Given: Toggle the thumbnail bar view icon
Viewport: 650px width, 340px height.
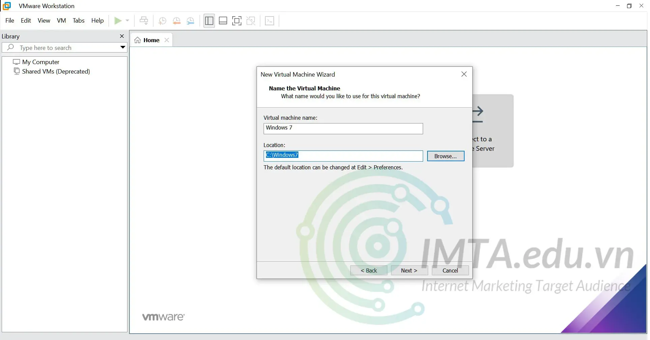Looking at the screenshot, I should (223, 21).
